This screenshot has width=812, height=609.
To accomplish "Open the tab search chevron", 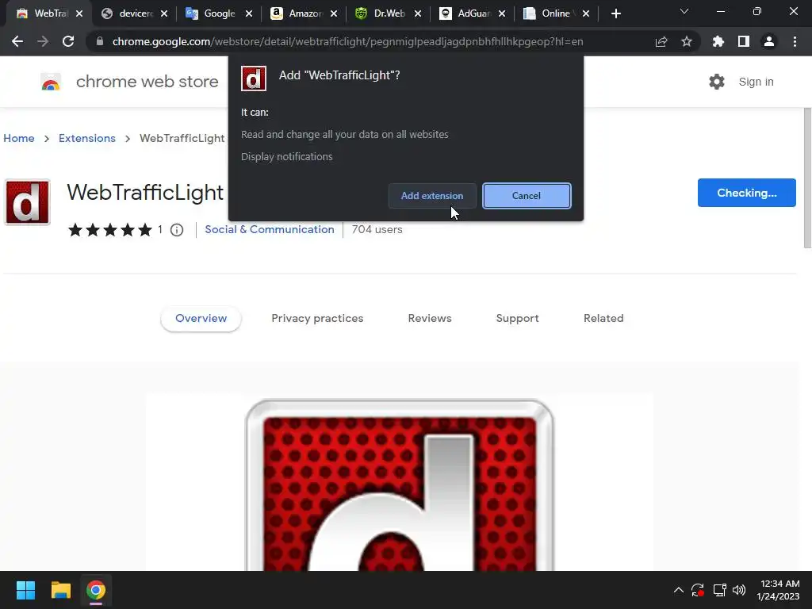I will [x=684, y=11].
